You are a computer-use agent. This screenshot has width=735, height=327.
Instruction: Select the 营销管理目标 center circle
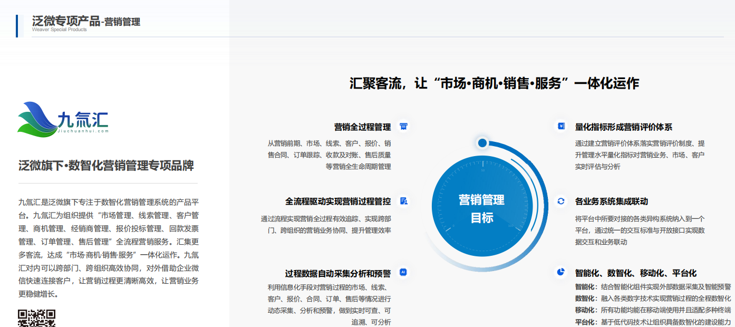(x=481, y=208)
